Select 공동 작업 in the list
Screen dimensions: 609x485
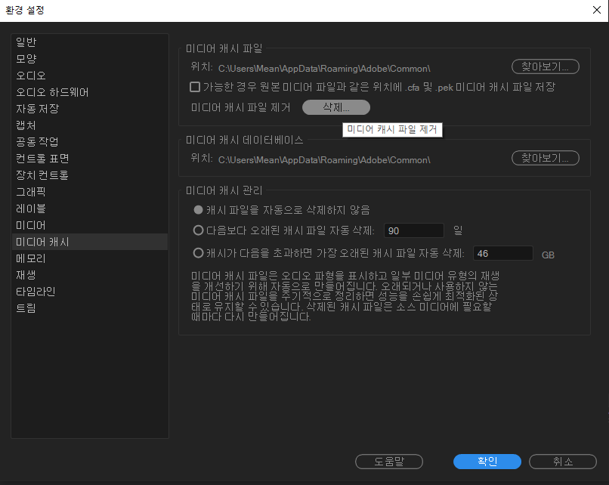click(90, 142)
